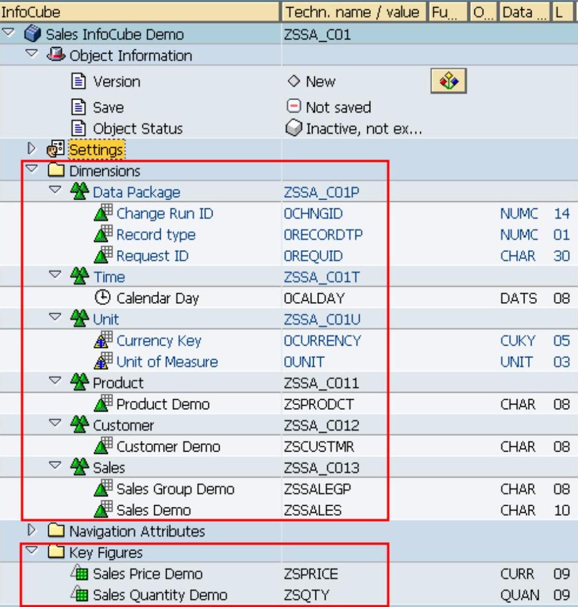Click the Sales Price Demo key figure icon
The image size is (578, 607).
[x=80, y=574]
